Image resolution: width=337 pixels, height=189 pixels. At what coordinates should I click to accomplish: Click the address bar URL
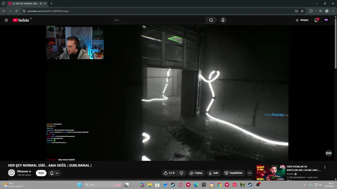pos(48,11)
